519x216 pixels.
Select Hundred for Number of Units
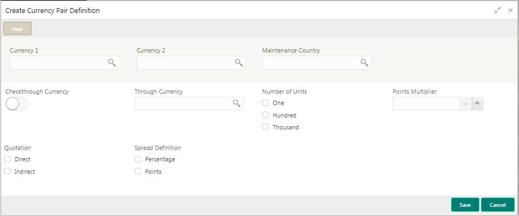click(x=265, y=115)
